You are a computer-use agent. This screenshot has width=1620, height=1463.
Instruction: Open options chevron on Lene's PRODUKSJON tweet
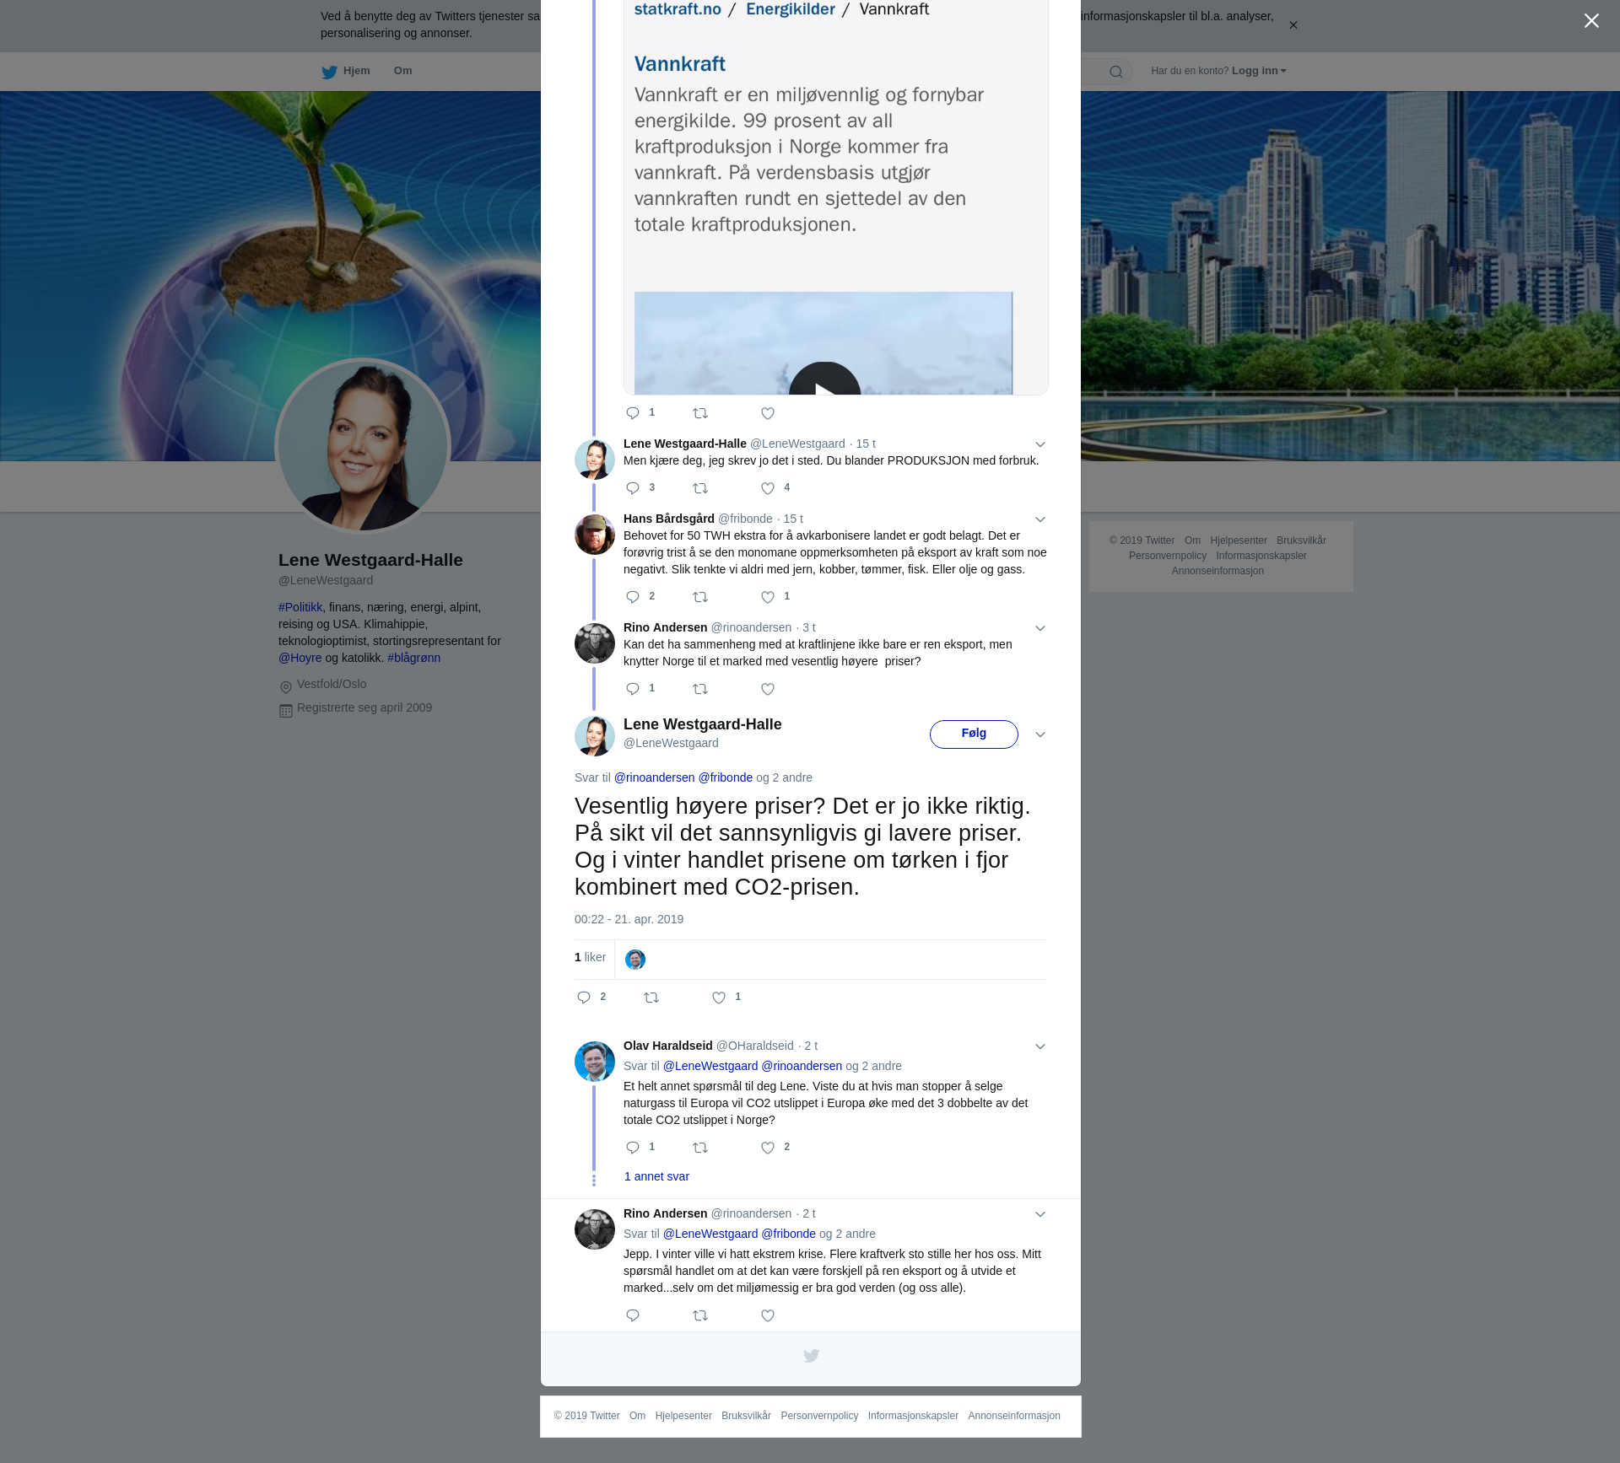[x=1040, y=444]
